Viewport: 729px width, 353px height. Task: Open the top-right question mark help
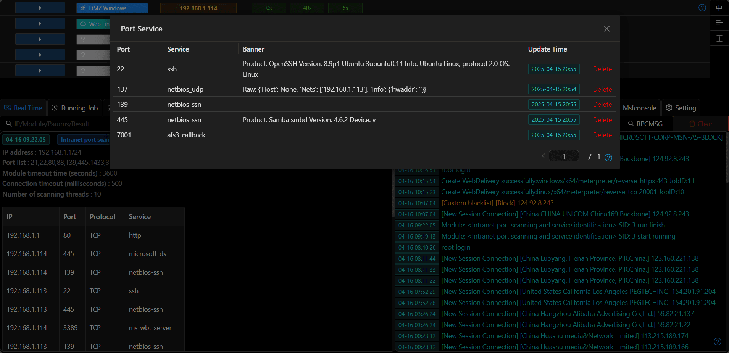click(x=702, y=8)
